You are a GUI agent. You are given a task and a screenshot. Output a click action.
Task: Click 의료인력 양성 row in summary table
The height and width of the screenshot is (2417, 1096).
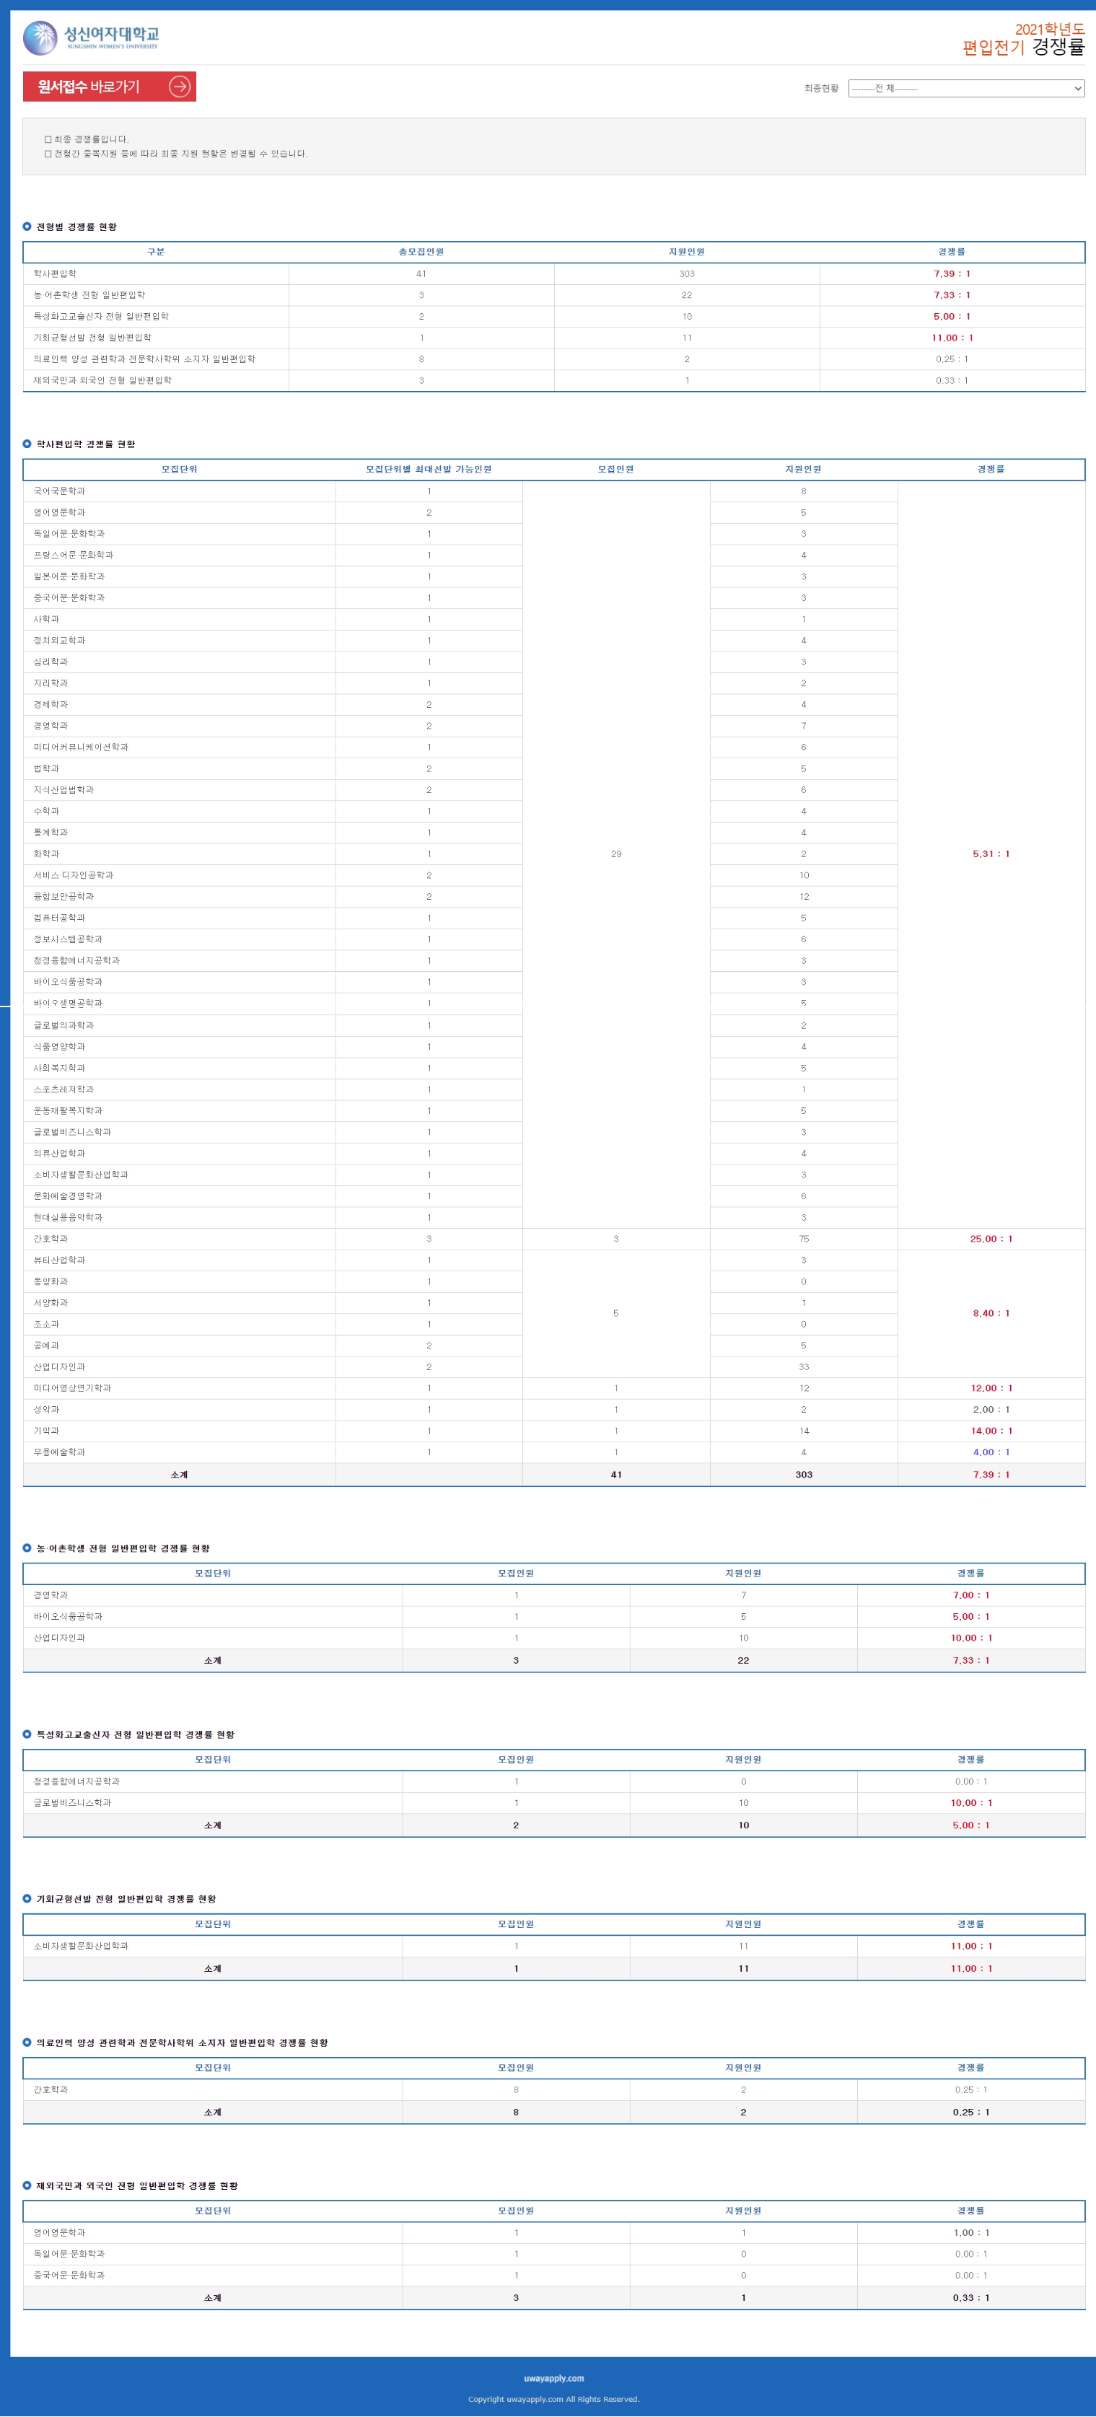click(553, 359)
